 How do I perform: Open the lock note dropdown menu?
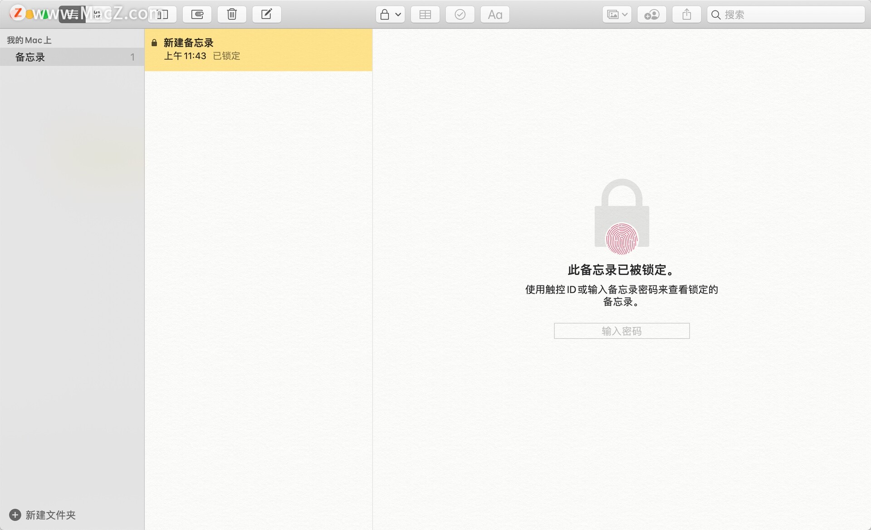tap(390, 14)
